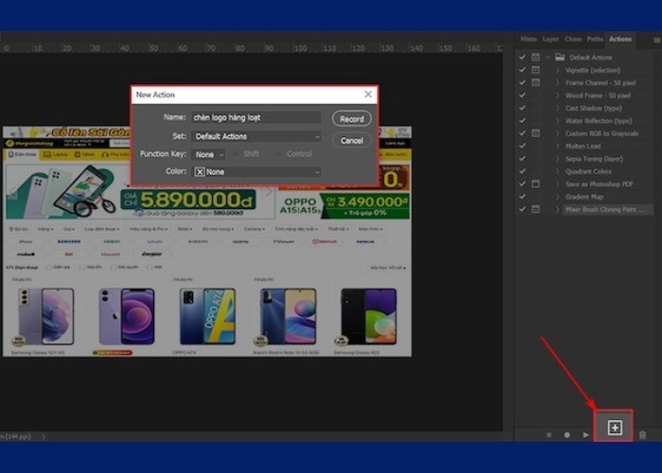Screen dimensions: 662x473
Task: Click the Create new action plus icon
Action: [x=614, y=429]
